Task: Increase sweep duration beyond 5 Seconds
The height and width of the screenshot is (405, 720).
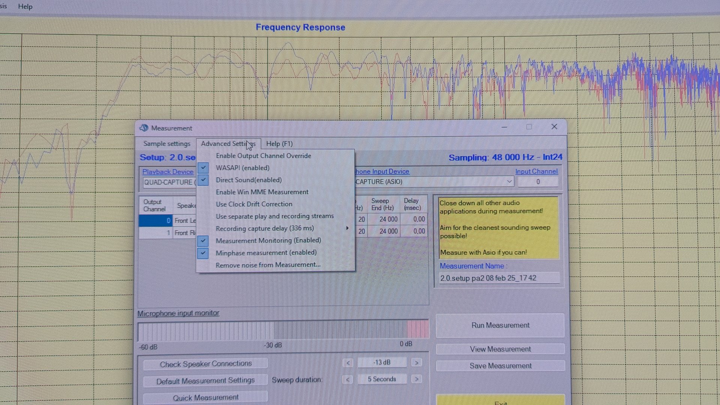Action: (x=416, y=379)
